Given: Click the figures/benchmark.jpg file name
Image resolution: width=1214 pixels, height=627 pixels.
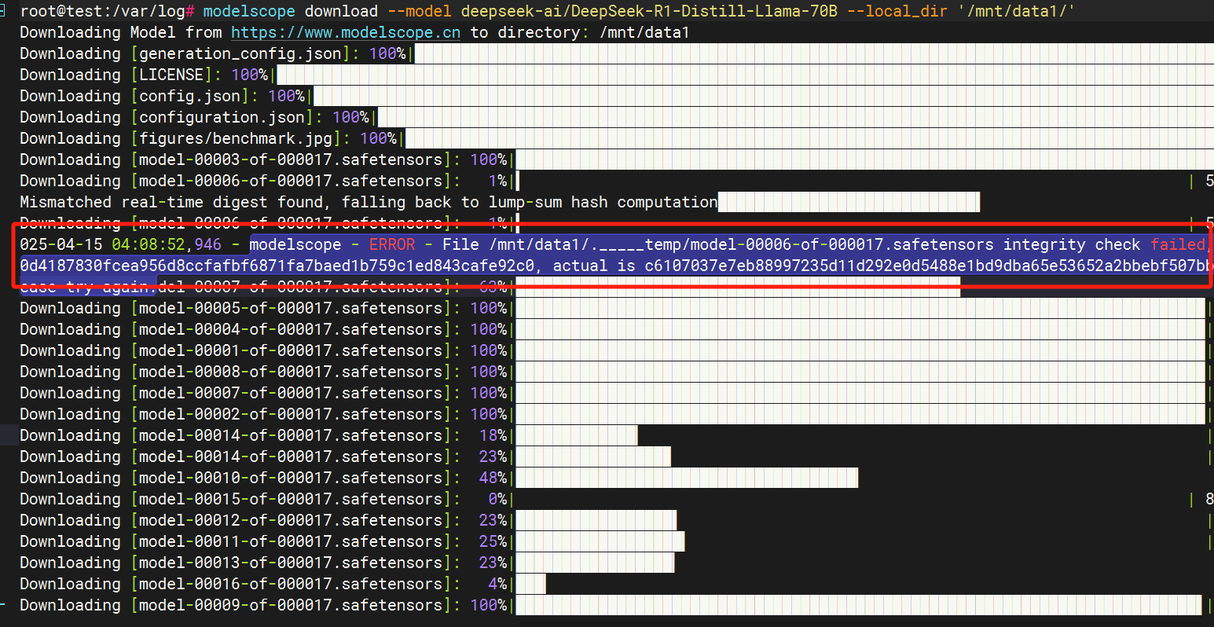Looking at the screenshot, I should pyautogui.click(x=236, y=138).
